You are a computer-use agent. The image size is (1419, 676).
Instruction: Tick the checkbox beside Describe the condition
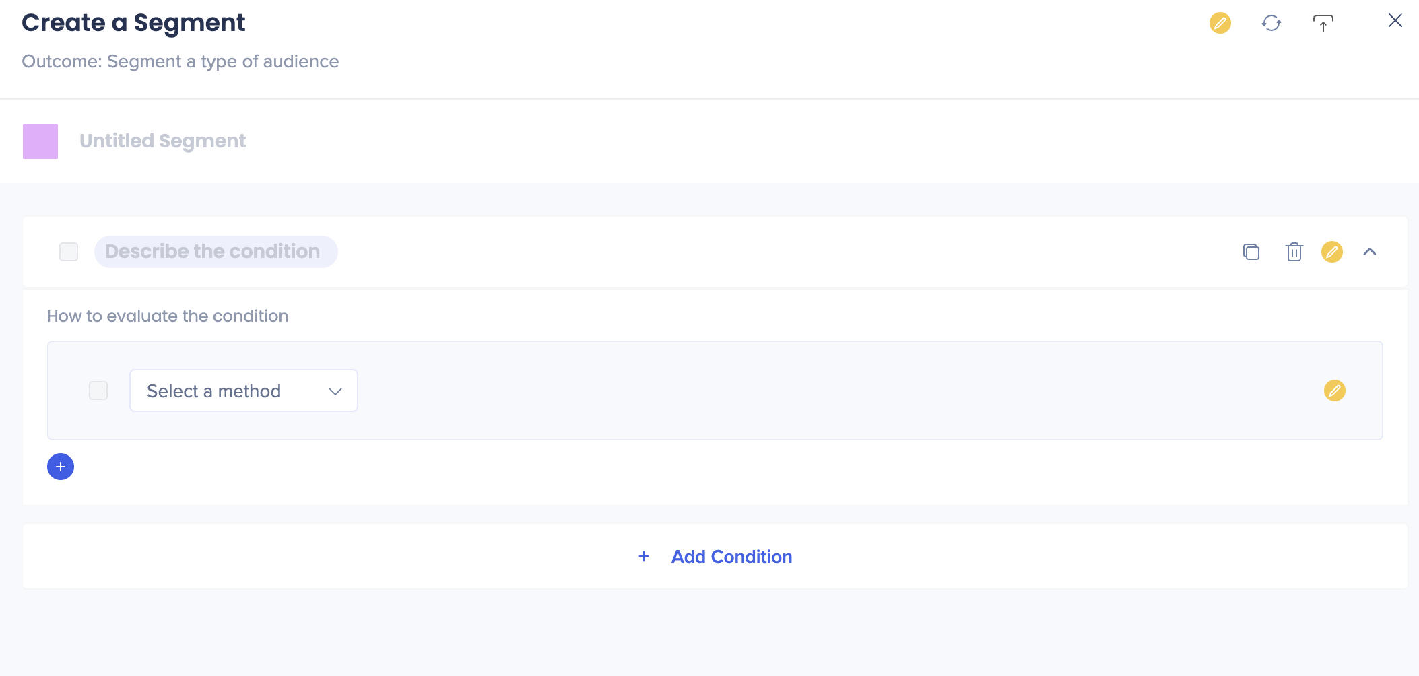click(69, 252)
